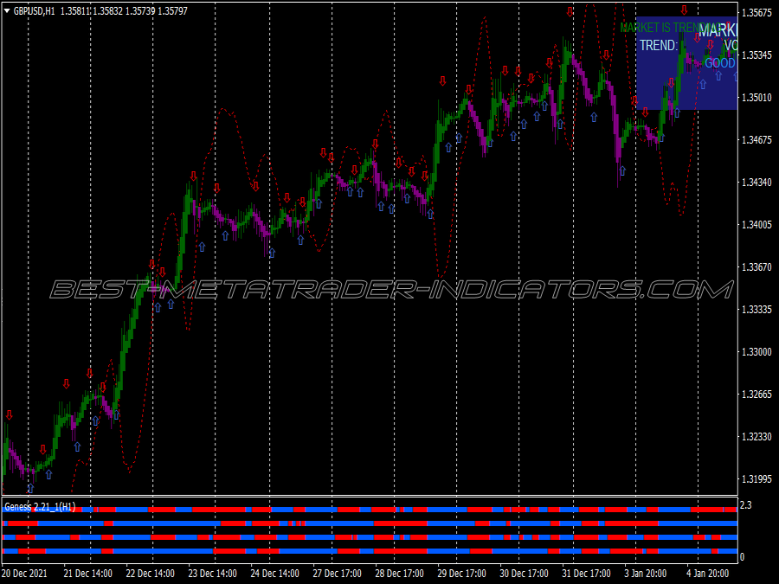Click the 22 Dec 14:00 time label
Screen dimensions: 779x584
click(150, 574)
